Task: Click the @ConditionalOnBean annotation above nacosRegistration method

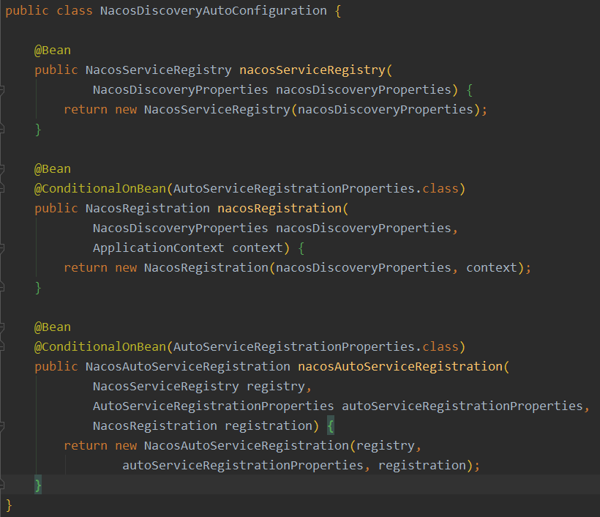Action: click(100, 188)
